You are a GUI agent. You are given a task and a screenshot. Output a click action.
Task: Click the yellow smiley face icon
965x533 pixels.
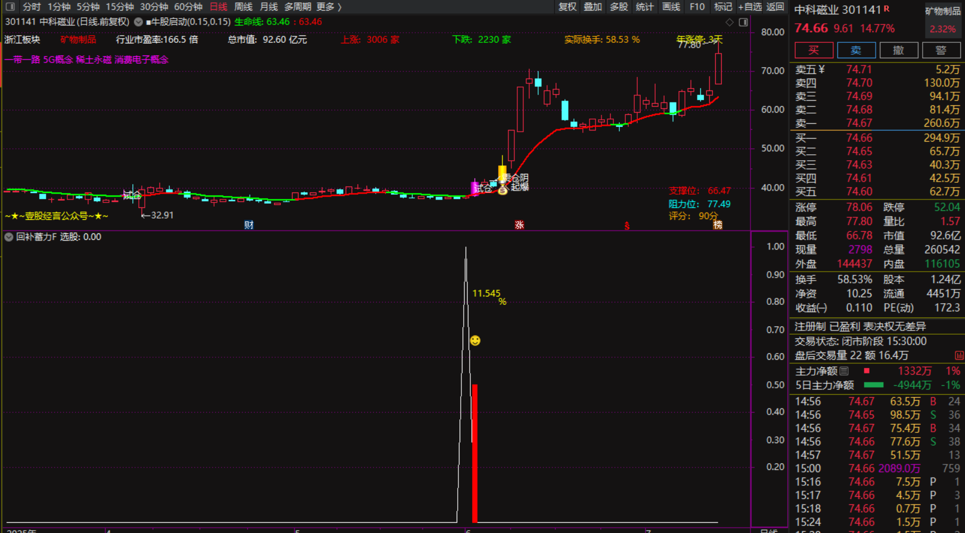pos(475,341)
